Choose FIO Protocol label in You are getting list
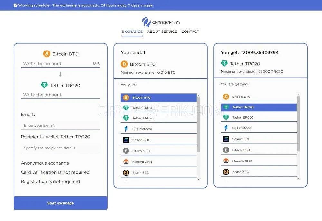 pos(242,128)
